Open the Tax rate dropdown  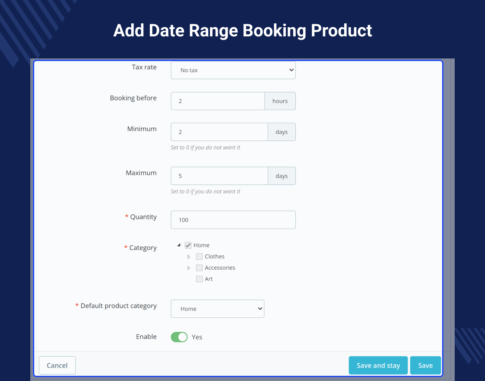coord(233,70)
